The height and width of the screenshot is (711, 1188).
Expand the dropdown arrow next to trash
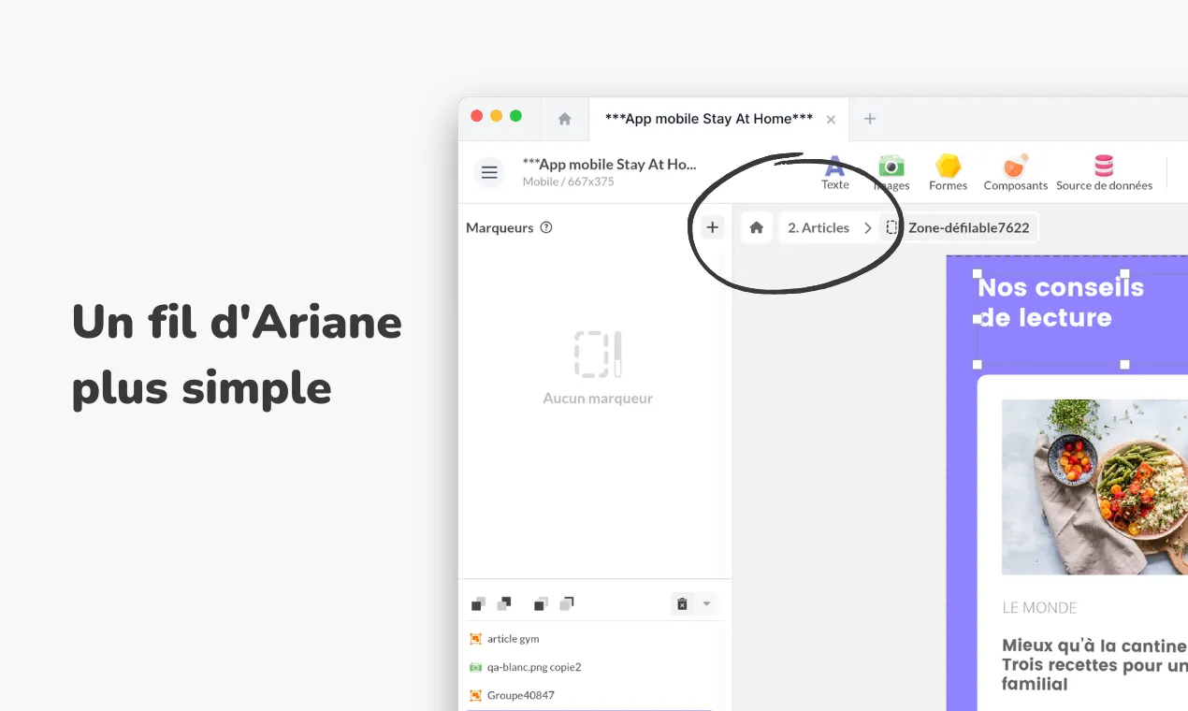[x=706, y=604]
